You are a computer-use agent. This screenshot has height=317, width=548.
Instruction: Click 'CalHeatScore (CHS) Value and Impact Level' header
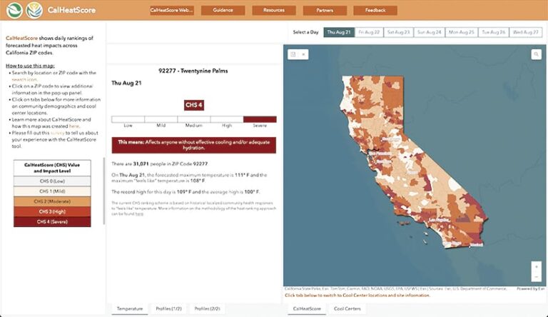tap(52, 168)
